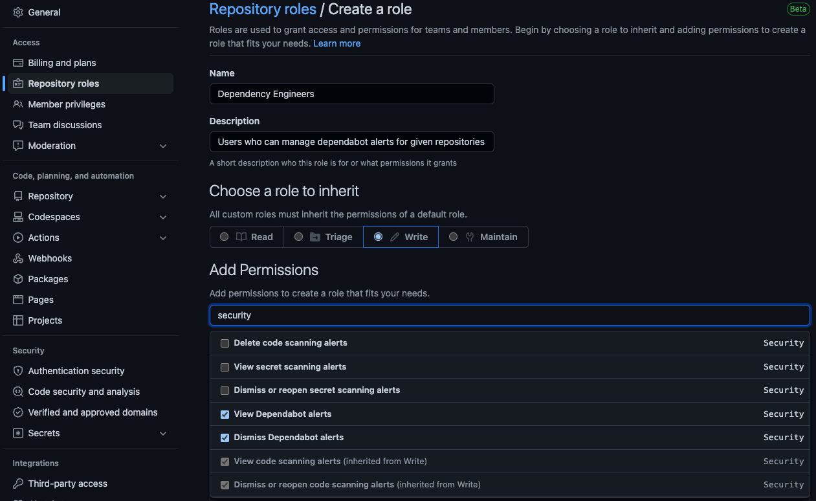This screenshot has height=501, width=816.
Task: Go back via Repository roles breadcrumb
Action: point(263,9)
